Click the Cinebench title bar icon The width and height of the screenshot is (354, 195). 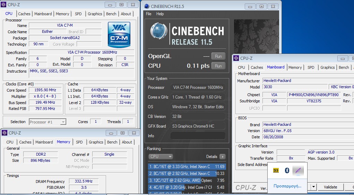click(147, 6)
